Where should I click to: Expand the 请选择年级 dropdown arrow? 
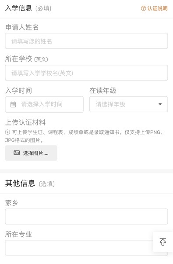[x=160, y=104]
